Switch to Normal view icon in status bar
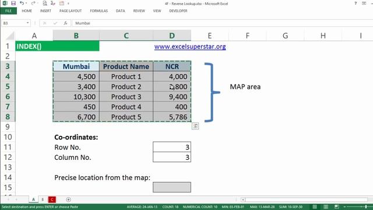 click(315, 206)
